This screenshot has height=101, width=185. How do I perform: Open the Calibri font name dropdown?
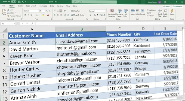[x=38, y=11]
